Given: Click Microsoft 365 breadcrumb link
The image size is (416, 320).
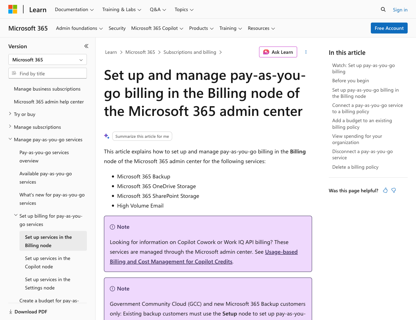Looking at the screenshot, I should pyautogui.click(x=140, y=52).
